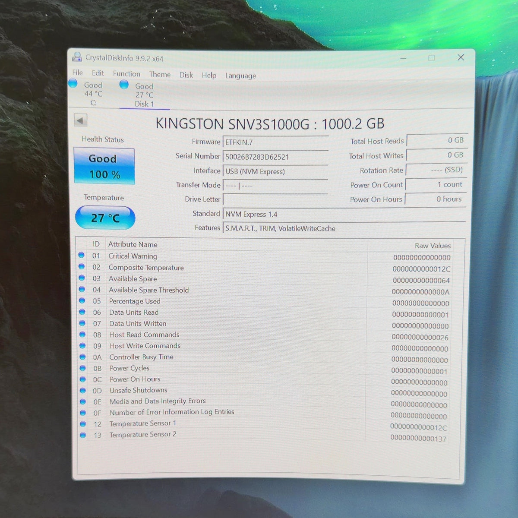Click raw value 0000000000000A in Threshold row
The image size is (518, 518).
(x=420, y=292)
